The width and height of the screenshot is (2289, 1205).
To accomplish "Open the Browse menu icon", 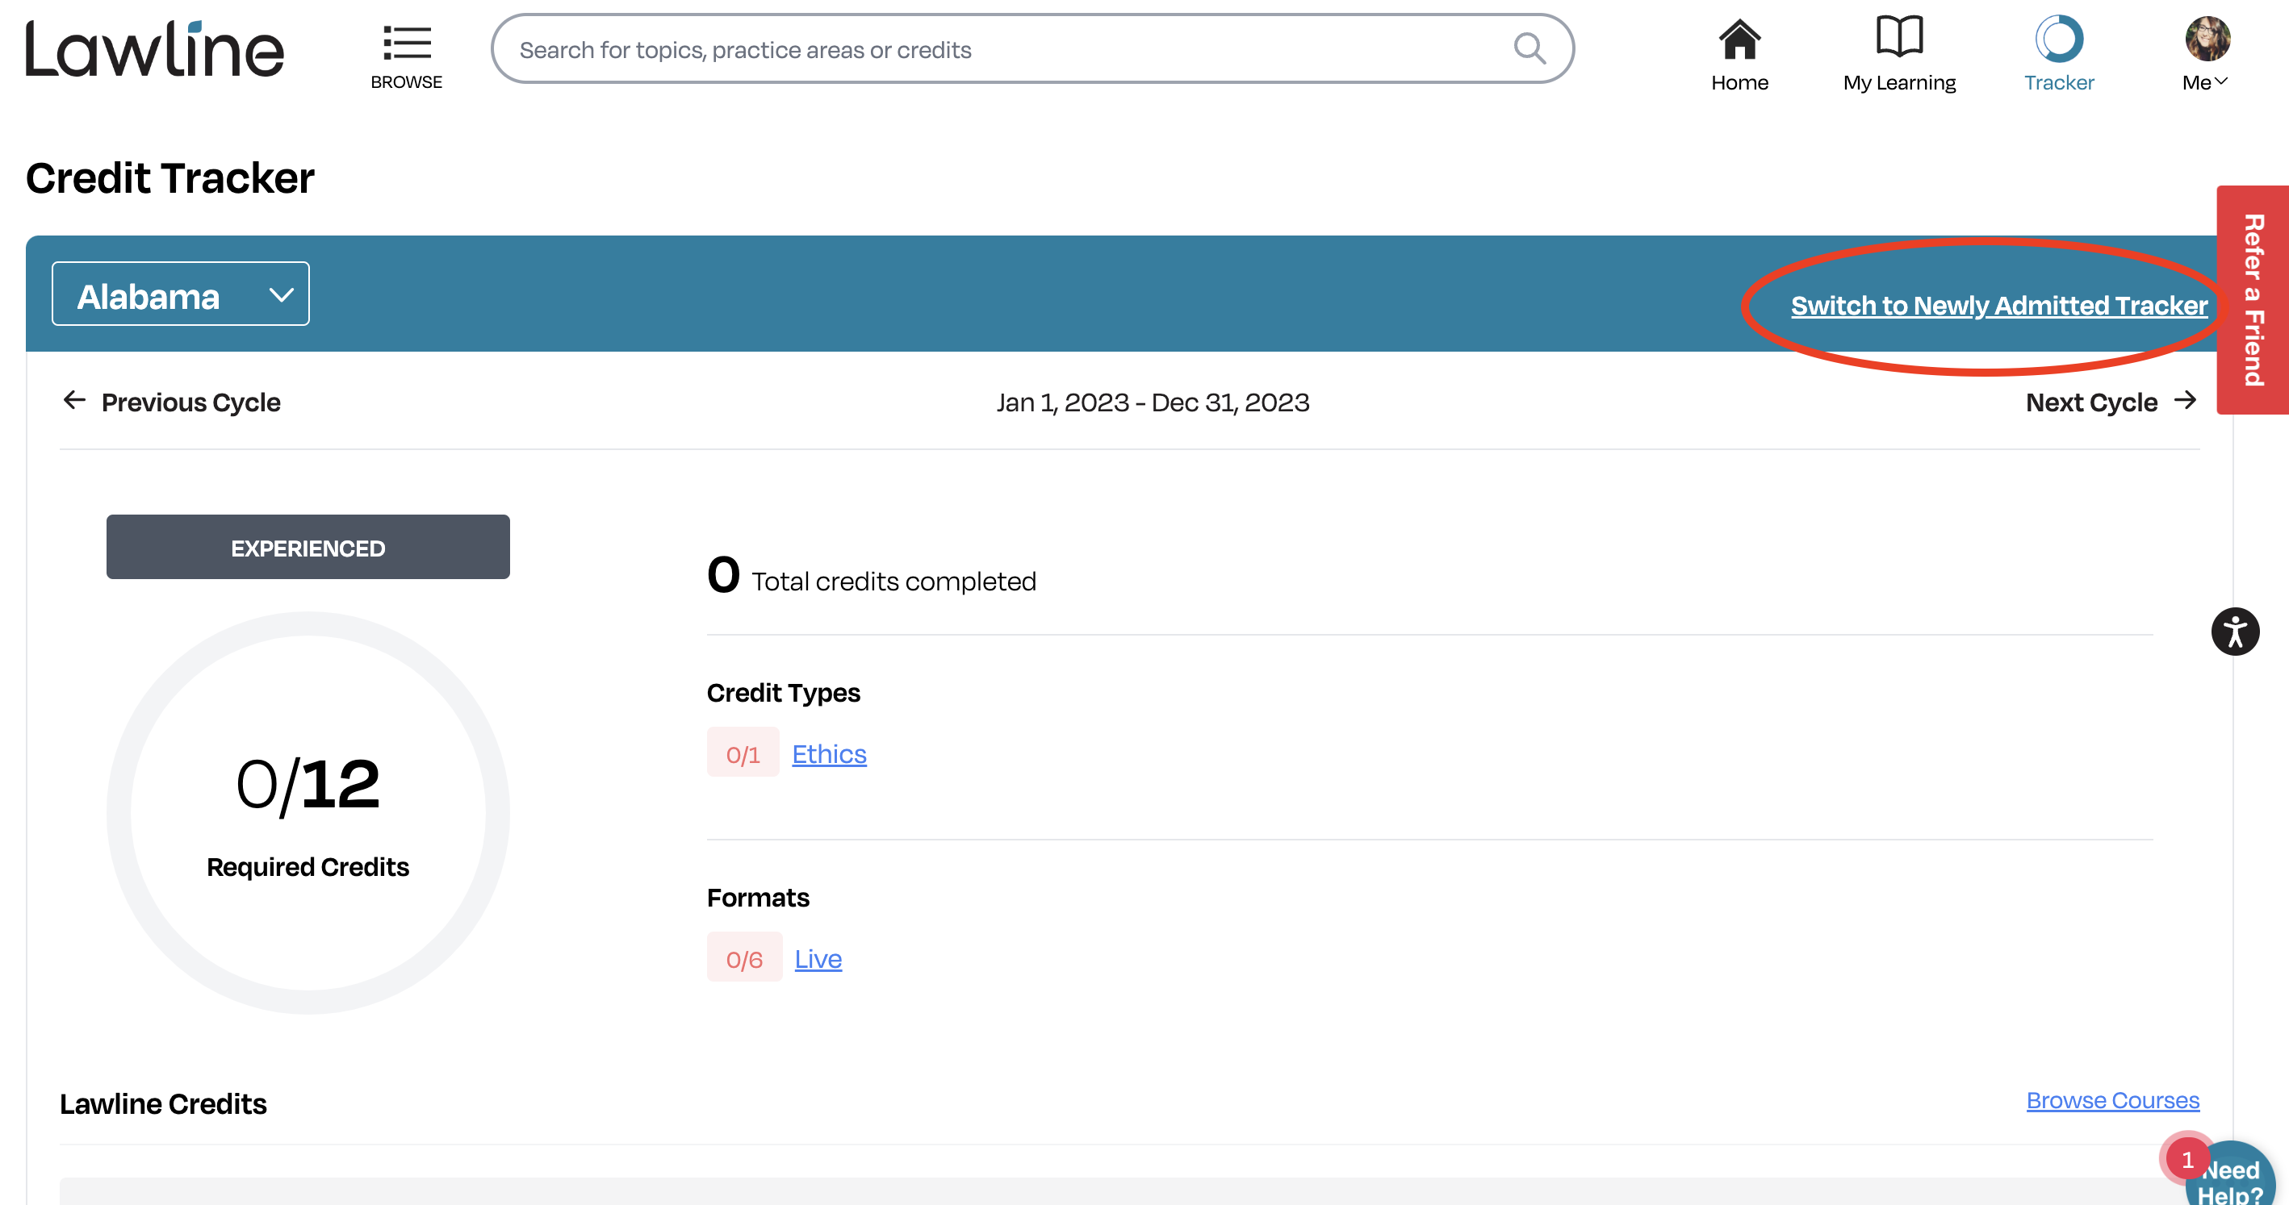I will click(x=406, y=44).
